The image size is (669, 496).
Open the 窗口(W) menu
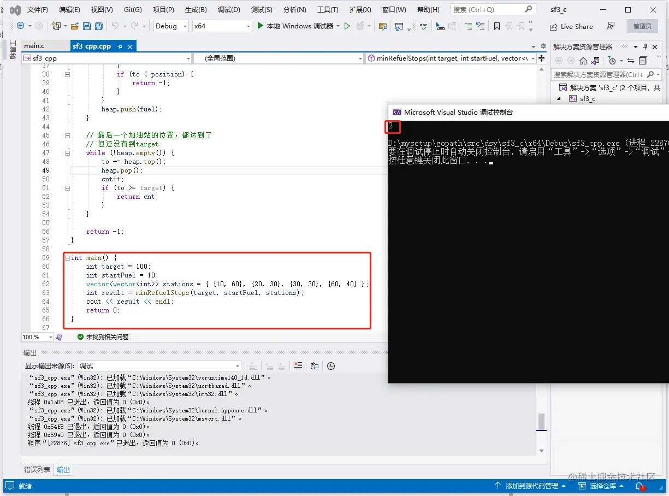click(394, 10)
